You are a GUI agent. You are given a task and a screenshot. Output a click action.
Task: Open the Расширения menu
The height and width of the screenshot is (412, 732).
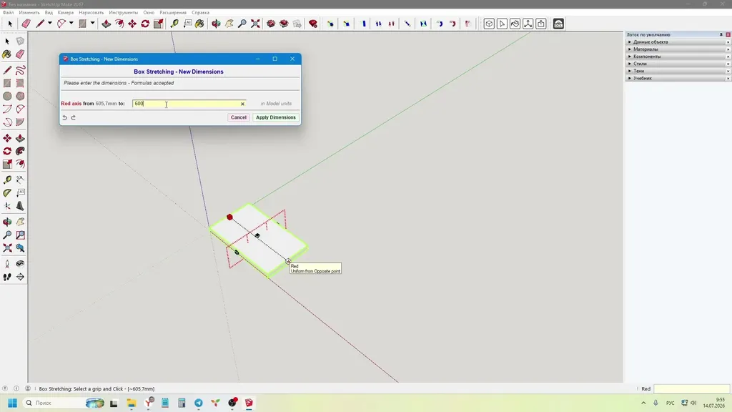pyautogui.click(x=173, y=13)
